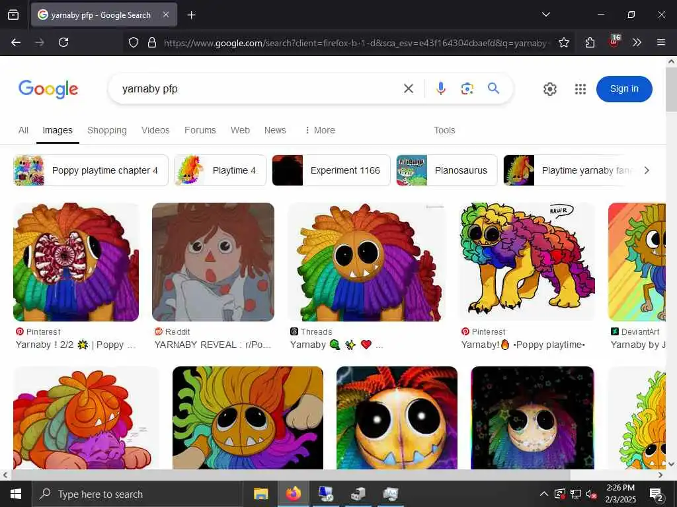Image resolution: width=677 pixels, height=507 pixels.
Task: Open File Explorer from the taskbar
Action: (x=260, y=494)
